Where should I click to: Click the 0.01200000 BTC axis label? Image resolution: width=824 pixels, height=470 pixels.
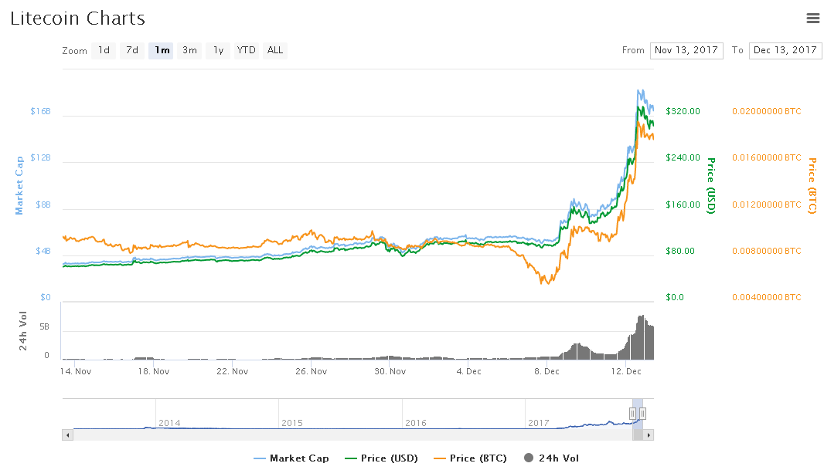click(767, 204)
